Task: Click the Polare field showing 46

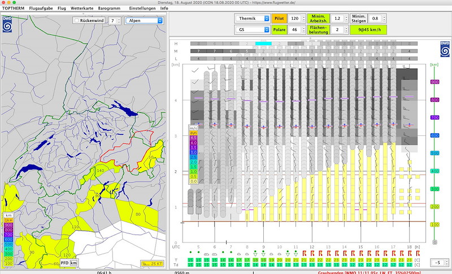Action: tap(294, 30)
